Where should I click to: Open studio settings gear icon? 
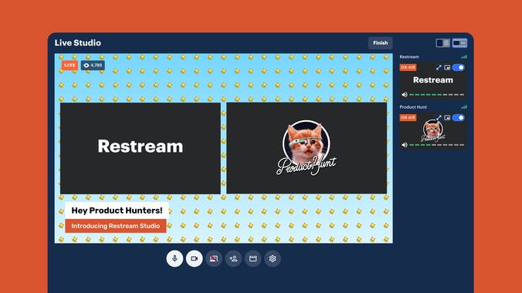click(x=273, y=258)
